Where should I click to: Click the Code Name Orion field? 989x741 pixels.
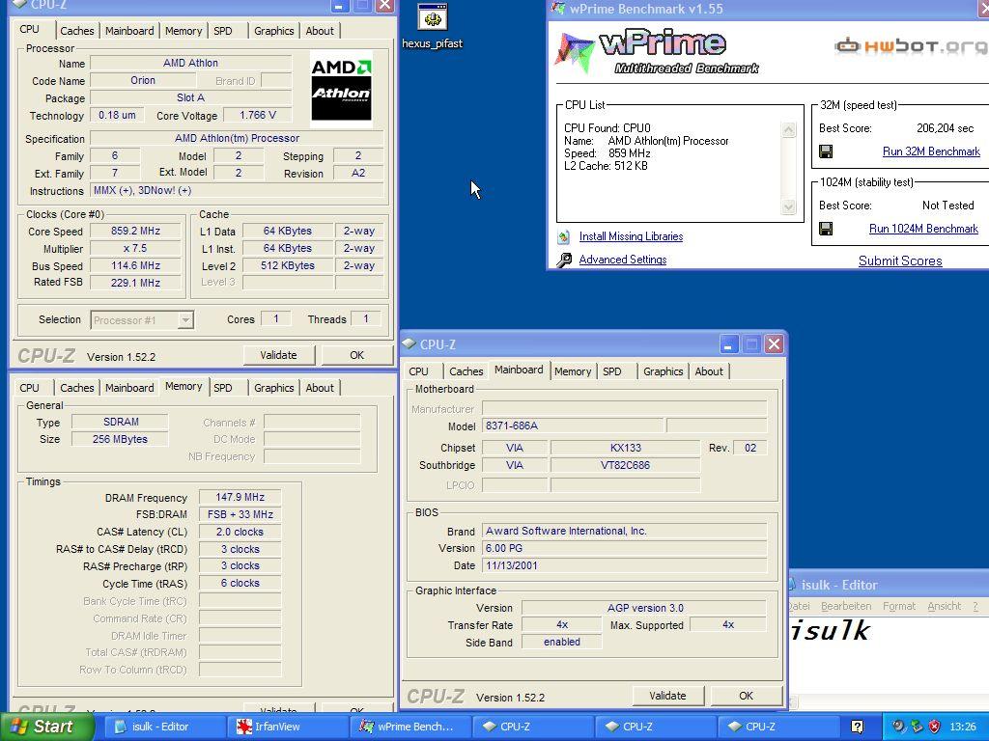coord(143,81)
